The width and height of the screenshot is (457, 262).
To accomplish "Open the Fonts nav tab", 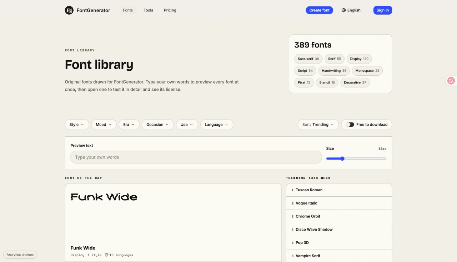I will pyautogui.click(x=128, y=10).
